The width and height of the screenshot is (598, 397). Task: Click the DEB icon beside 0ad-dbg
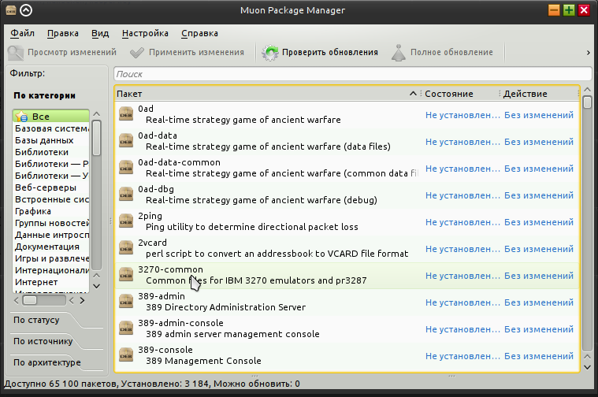click(x=126, y=195)
